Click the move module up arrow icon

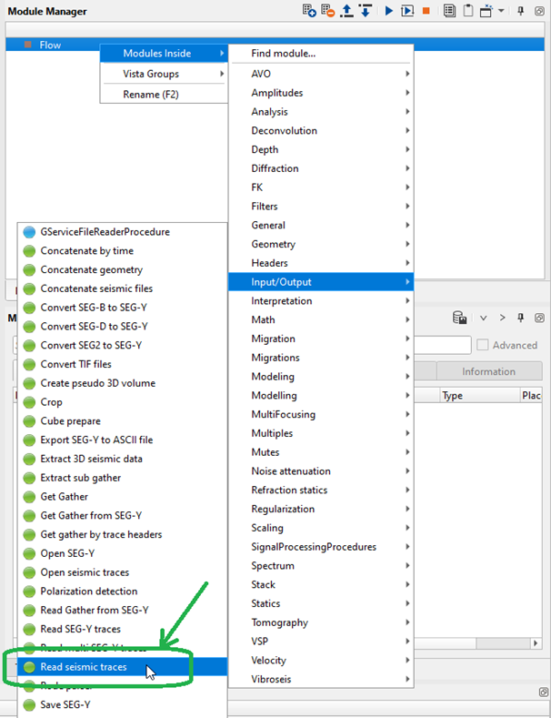click(347, 11)
